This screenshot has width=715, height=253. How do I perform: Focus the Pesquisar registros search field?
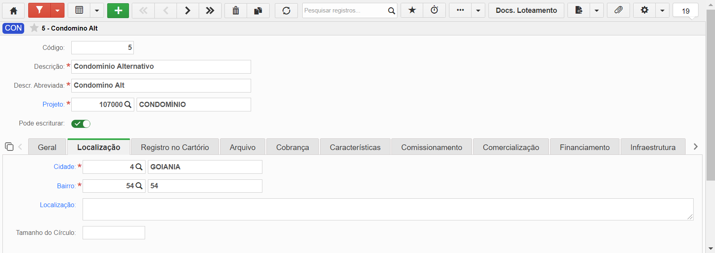point(345,10)
